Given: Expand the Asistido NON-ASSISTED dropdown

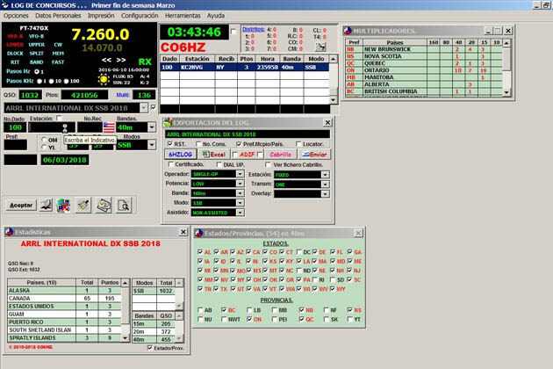Looking at the screenshot, I should [x=240, y=213].
